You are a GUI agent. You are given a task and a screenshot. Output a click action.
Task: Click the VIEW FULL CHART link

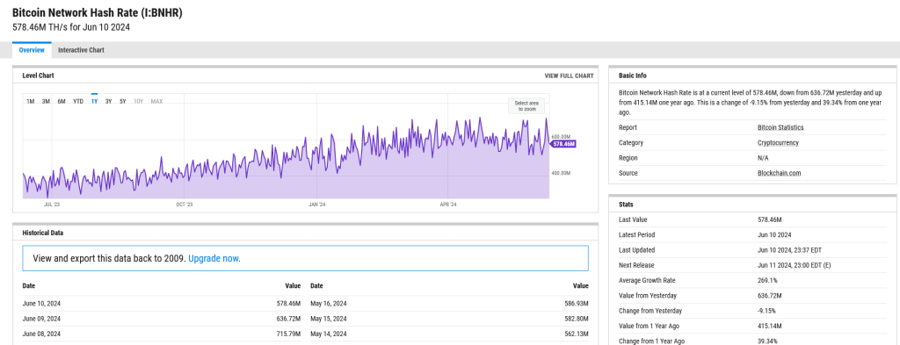tap(569, 75)
